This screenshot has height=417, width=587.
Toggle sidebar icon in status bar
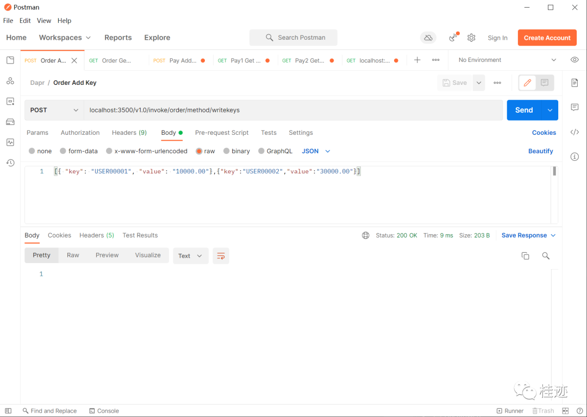point(8,410)
